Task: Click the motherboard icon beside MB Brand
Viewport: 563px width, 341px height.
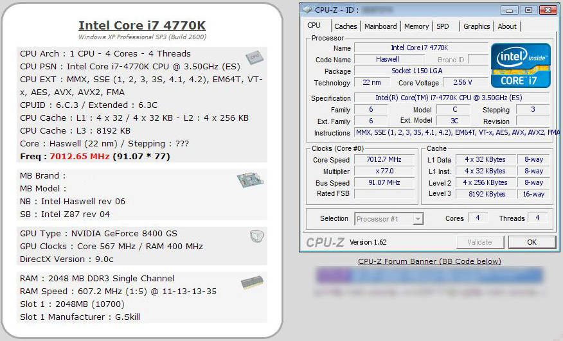Action: tap(251, 180)
